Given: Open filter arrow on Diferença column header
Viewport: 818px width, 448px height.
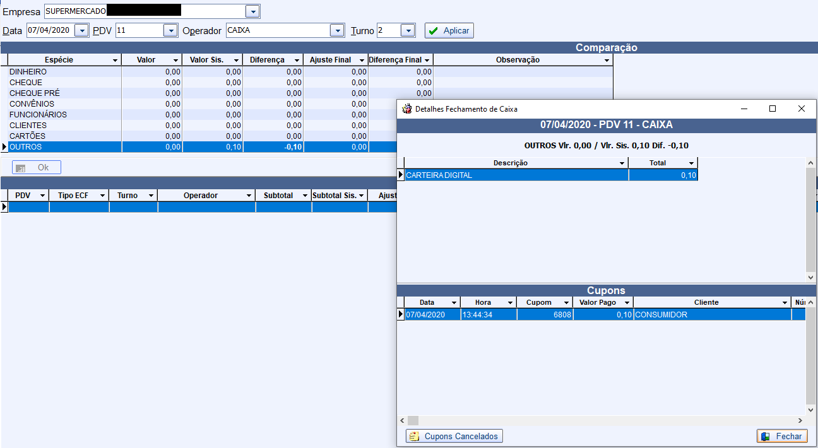Looking at the screenshot, I should (x=297, y=61).
